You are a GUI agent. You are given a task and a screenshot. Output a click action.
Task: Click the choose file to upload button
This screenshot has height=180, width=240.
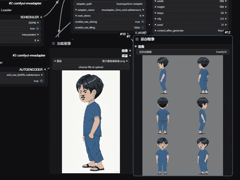click(x=91, y=67)
